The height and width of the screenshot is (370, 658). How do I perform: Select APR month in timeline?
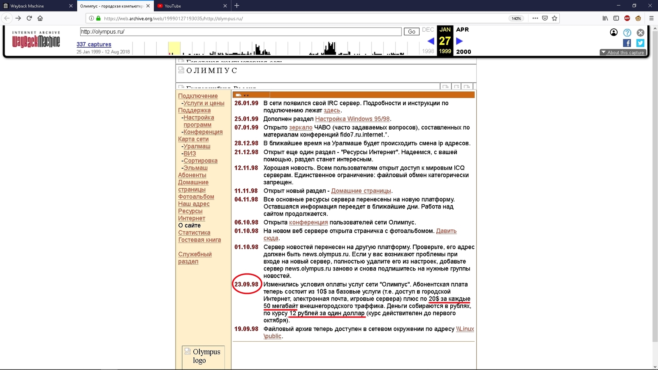[462, 30]
